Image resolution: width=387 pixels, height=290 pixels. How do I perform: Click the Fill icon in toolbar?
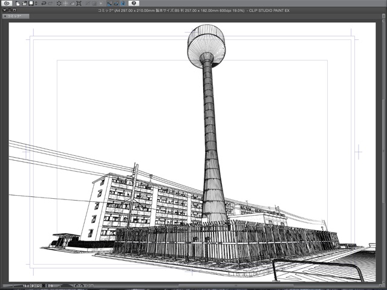[x=73, y=4]
